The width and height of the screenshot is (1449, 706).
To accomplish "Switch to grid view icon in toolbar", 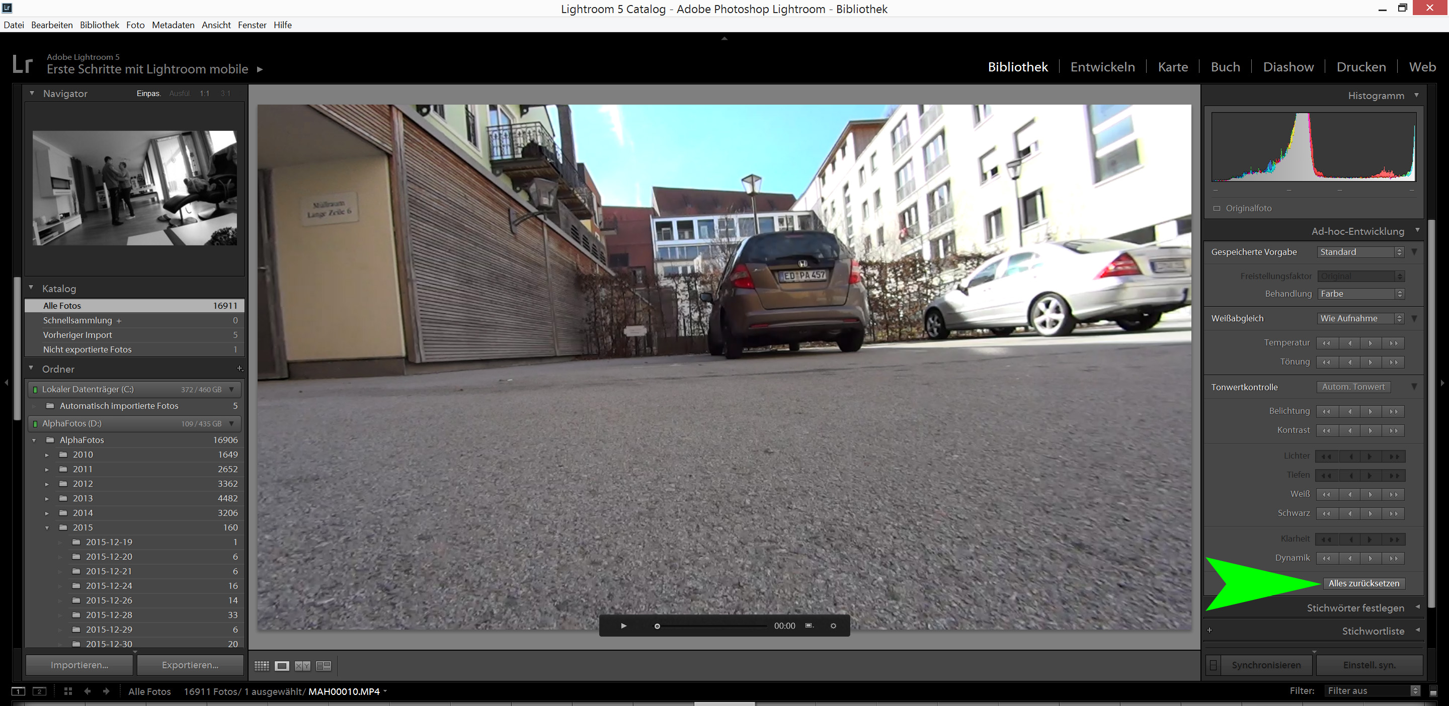I will (x=262, y=666).
